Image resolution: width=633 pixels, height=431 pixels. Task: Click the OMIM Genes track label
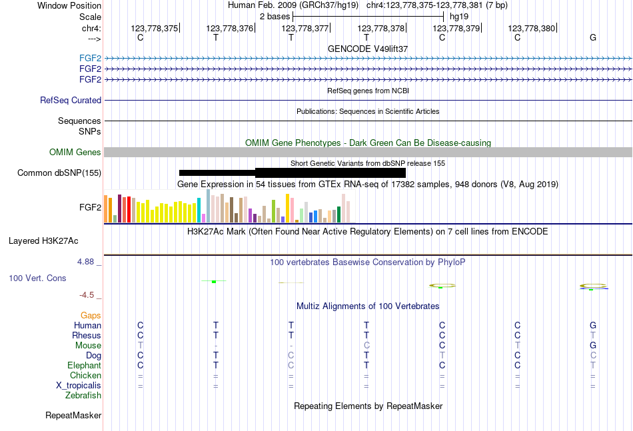tap(75, 152)
